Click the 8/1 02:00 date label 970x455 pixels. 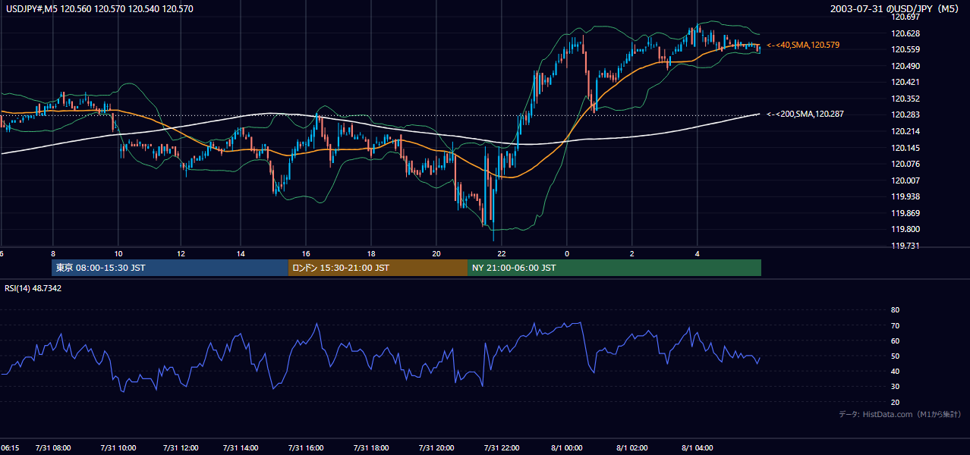pyautogui.click(x=631, y=447)
